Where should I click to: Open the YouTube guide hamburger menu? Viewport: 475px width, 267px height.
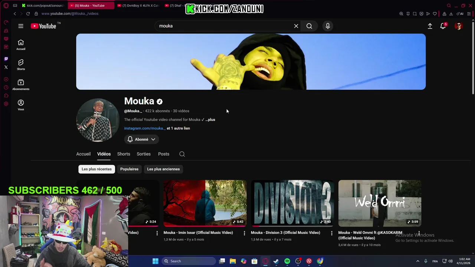(21, 26)
